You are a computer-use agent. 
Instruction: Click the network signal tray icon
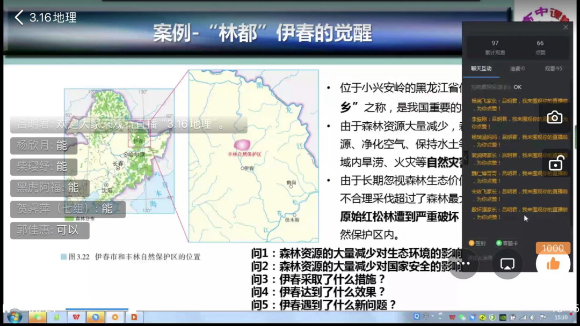click(523, 317)
